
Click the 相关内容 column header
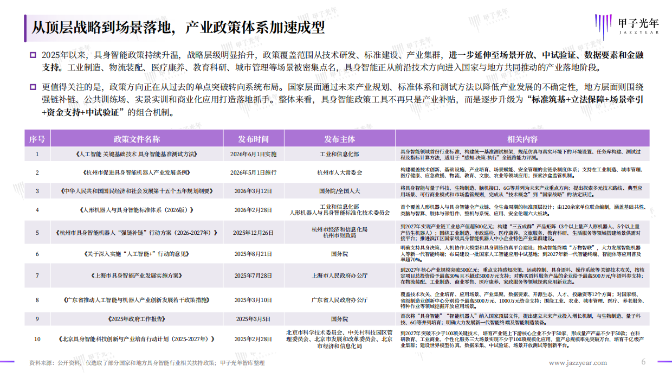523,139
